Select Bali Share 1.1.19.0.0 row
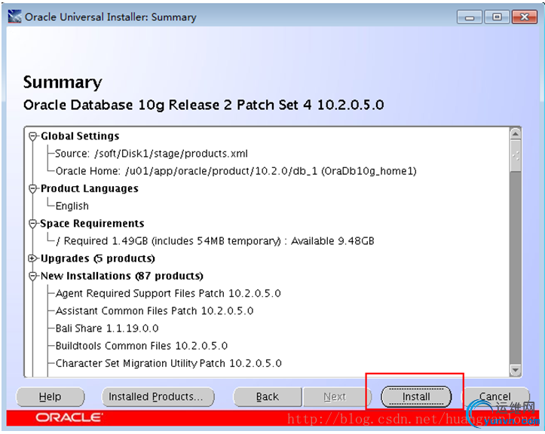This screenshot has width=545, height=434. point(107,329)
